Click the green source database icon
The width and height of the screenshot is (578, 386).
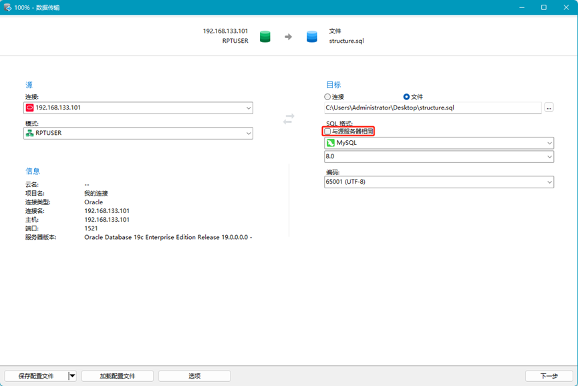point(265,37)
